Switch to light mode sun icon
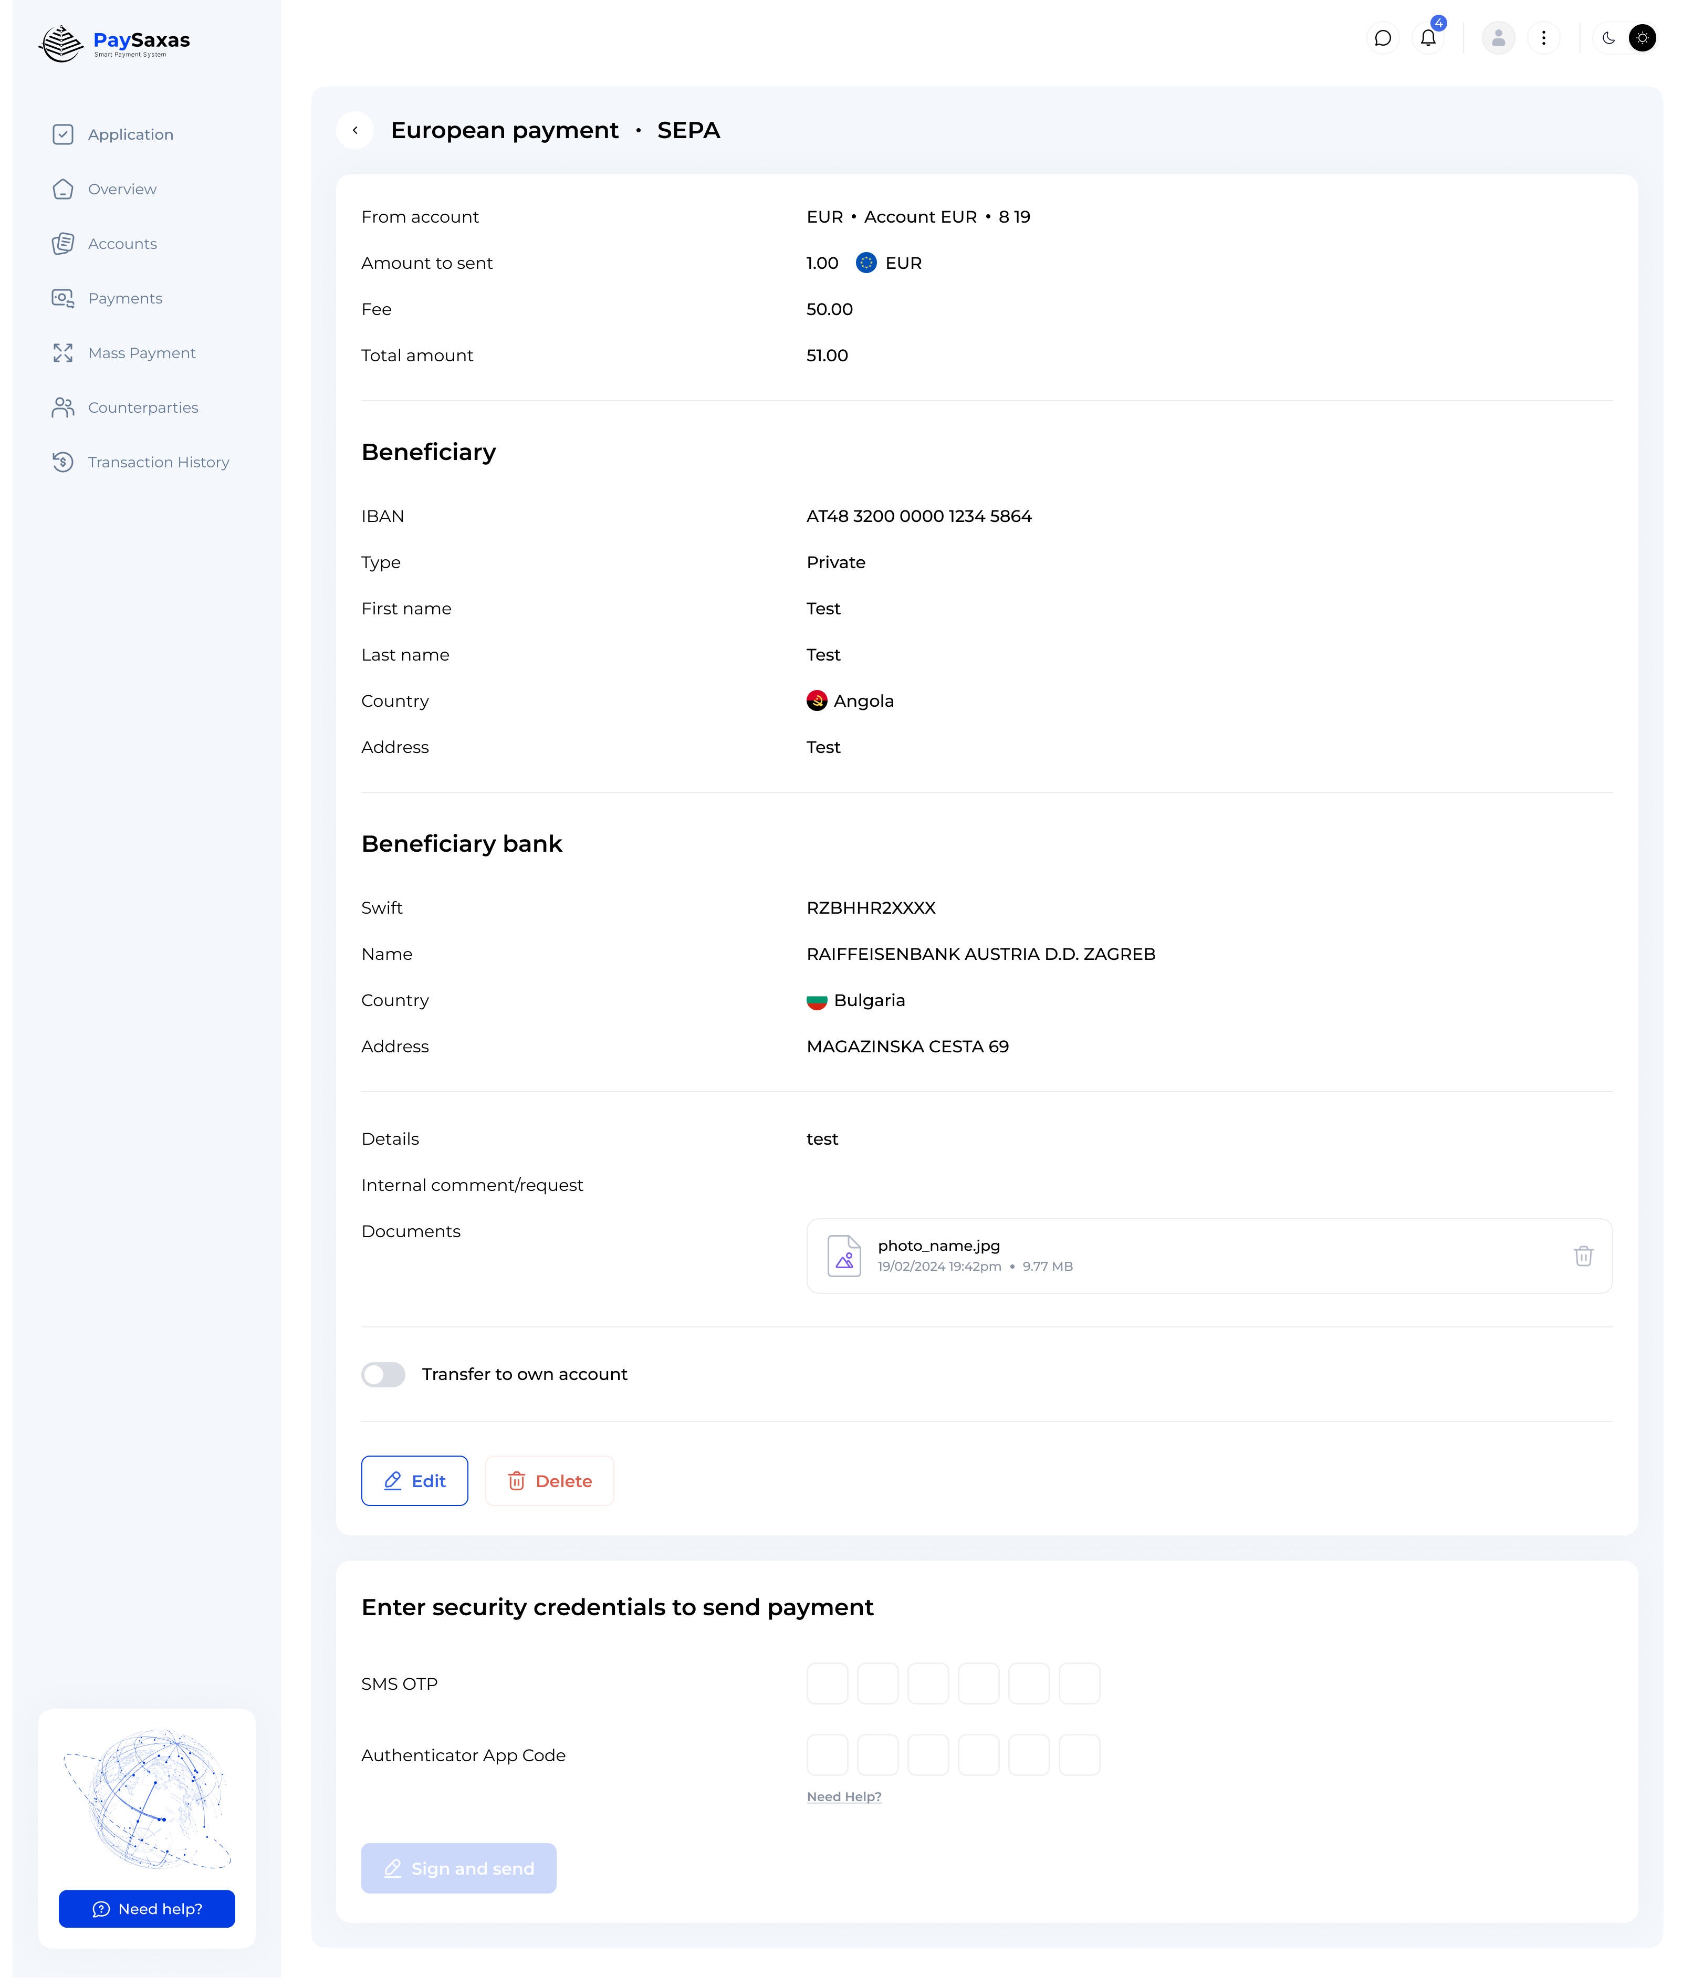The image size is (1693, 1987). 1642,38
